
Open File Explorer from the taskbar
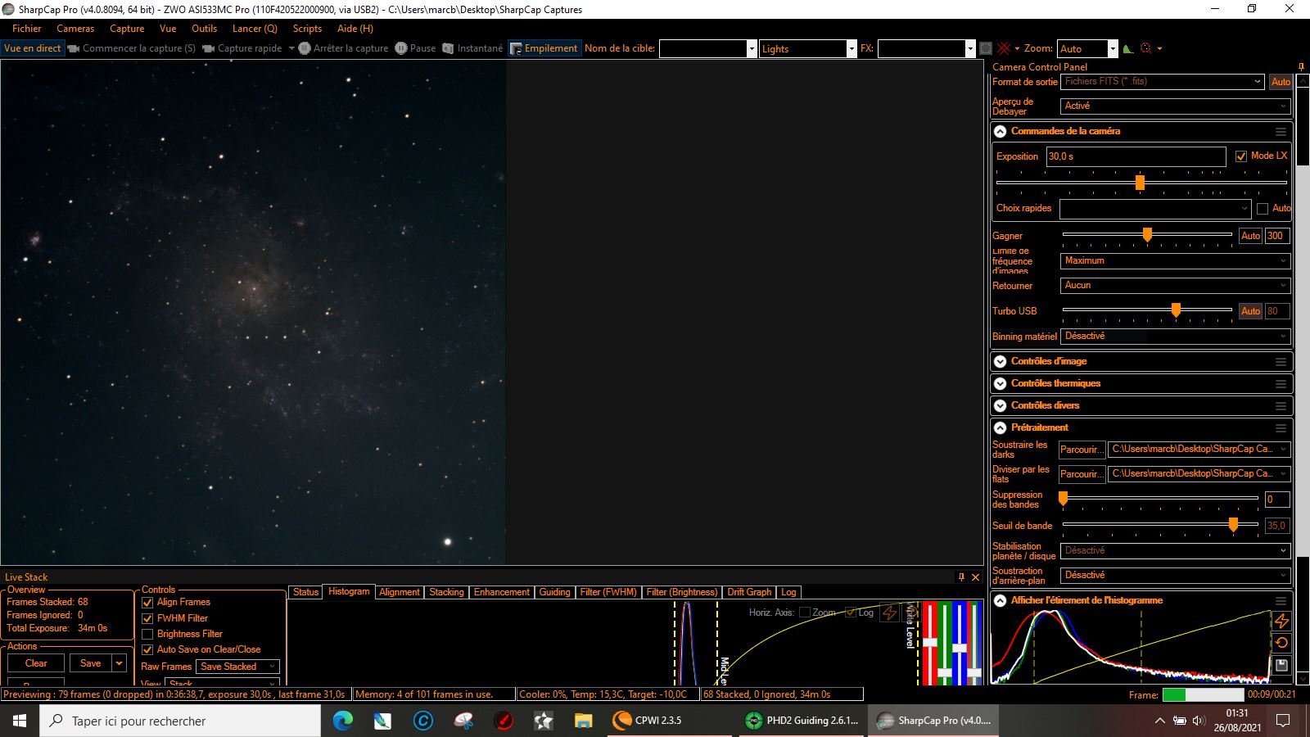[x=583, y=721]
